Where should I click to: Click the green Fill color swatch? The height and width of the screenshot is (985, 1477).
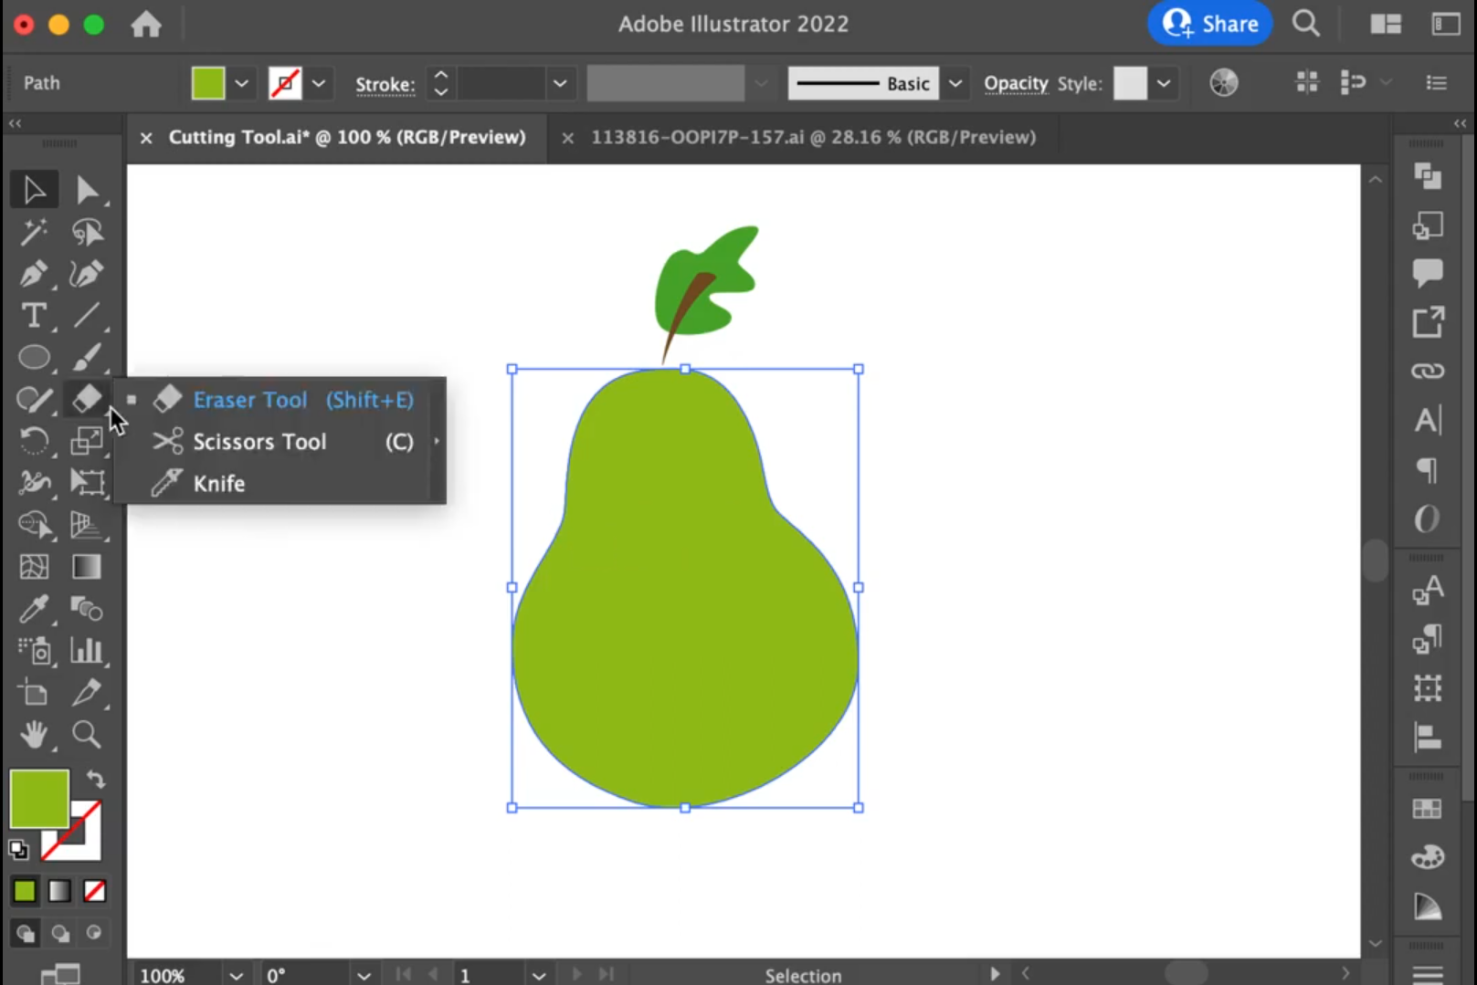click(x=39, y=799)
